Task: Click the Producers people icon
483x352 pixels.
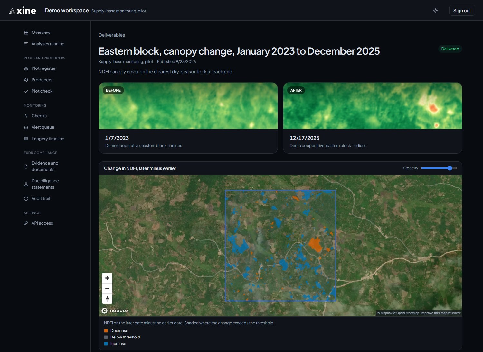Action: (x=26, y=80)
